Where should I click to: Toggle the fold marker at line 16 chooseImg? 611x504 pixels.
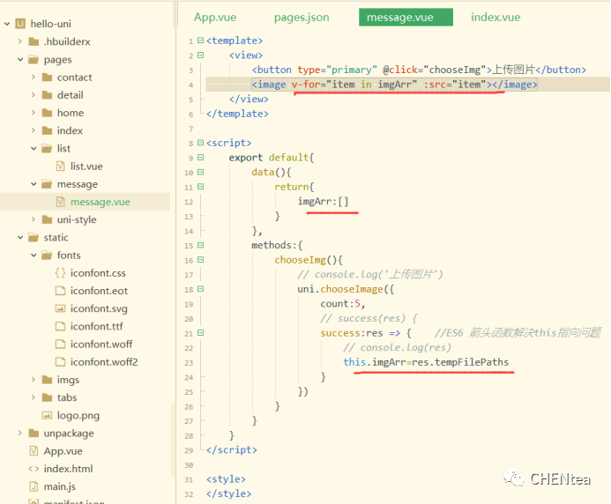202,260
